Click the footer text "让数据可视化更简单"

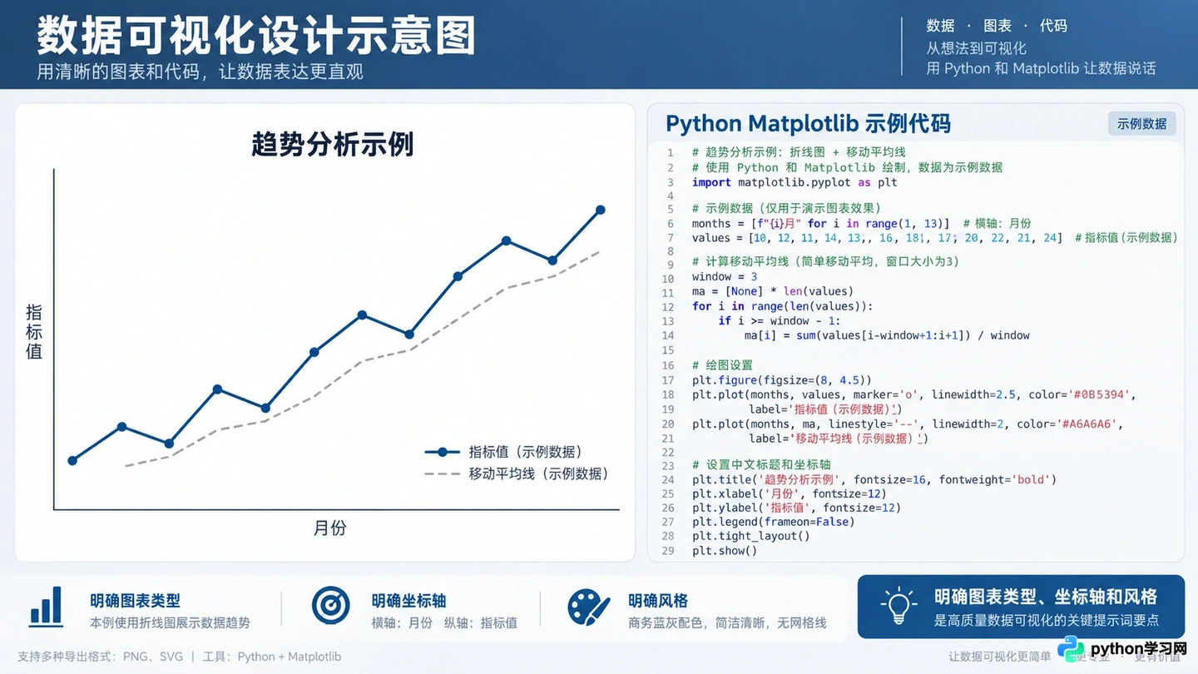click(x=1000, y=657)
